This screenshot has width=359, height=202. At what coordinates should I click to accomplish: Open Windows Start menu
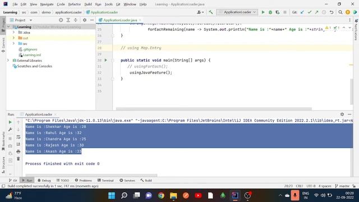point(112,195)
